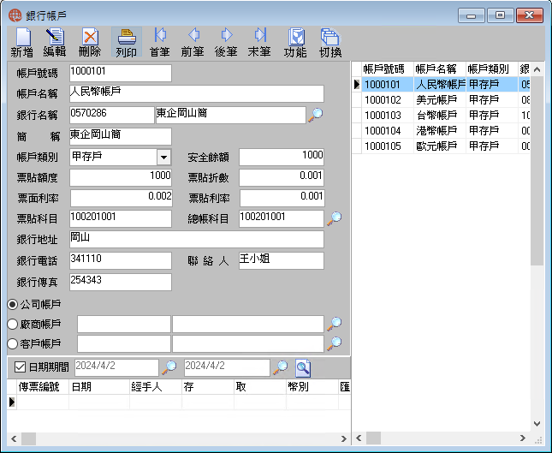The width and height of the screenshot is (552, 453).
Task: Select account row 1000104 港幣帳戶
Action: 441,131
